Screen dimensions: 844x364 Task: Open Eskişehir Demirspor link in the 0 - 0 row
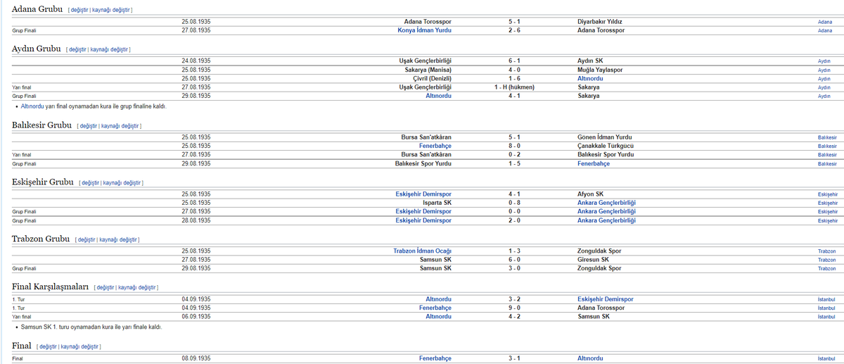(423, 211)
